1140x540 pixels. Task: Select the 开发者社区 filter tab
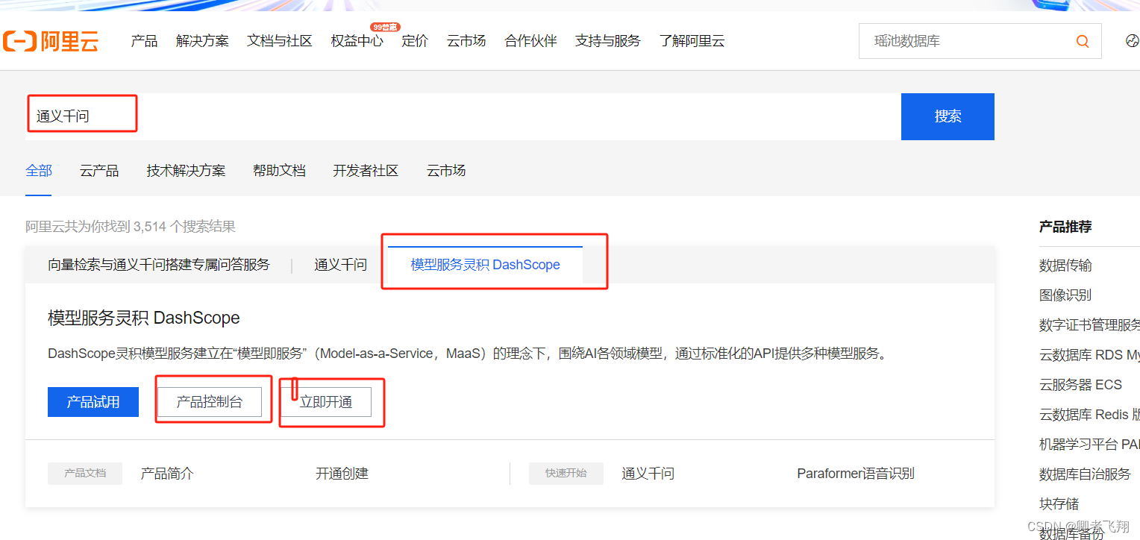click(x=366, y=171)
